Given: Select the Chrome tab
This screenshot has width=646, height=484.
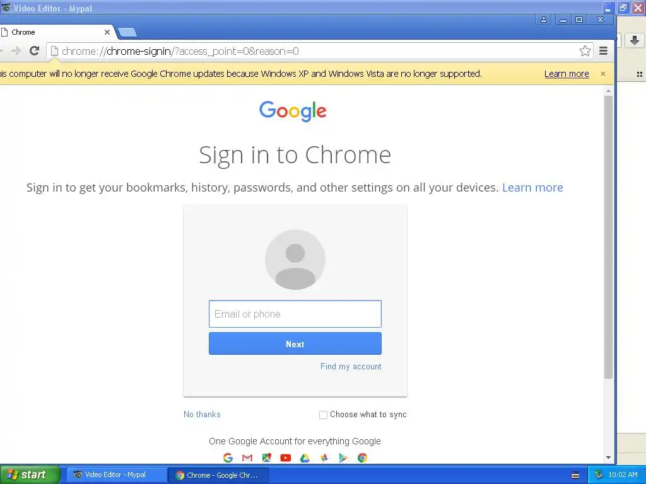Looking at the screenshot, I should point(56,32).
